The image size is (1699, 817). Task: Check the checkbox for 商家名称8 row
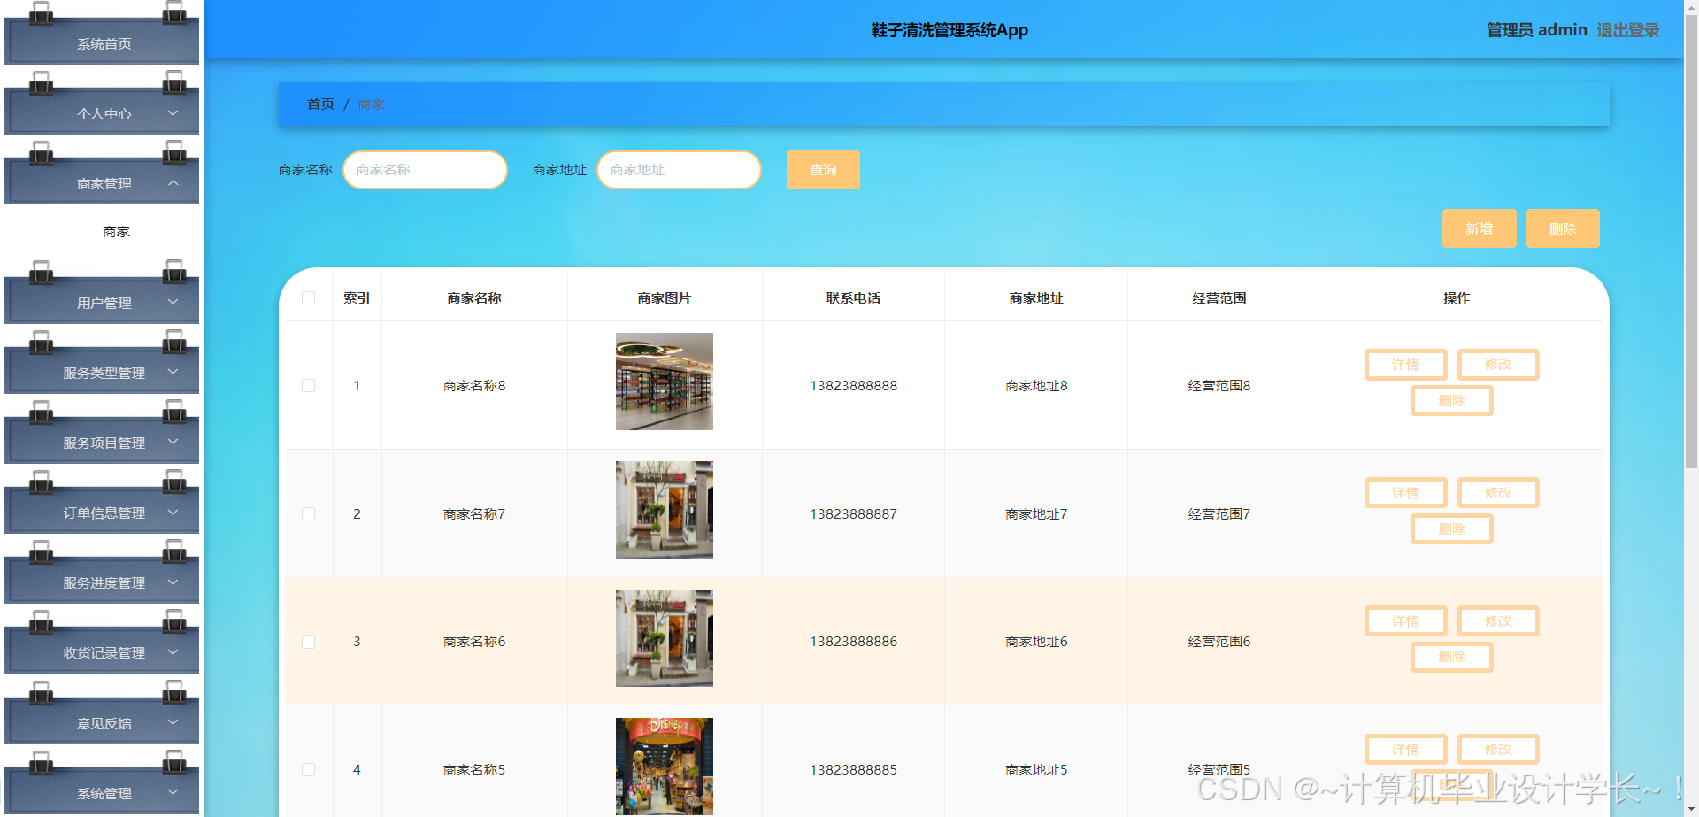[308, 385]
